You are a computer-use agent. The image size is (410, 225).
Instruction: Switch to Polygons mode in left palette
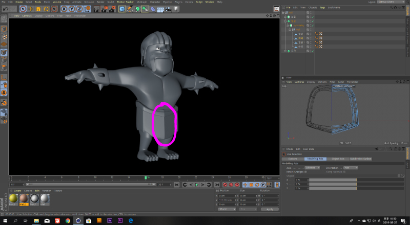(x=4, y=67)
